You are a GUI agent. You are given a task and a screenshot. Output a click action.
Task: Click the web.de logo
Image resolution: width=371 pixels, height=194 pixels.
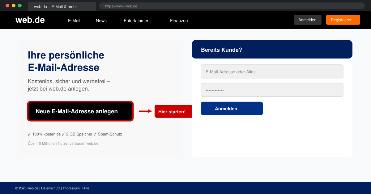tap(30, 20)
